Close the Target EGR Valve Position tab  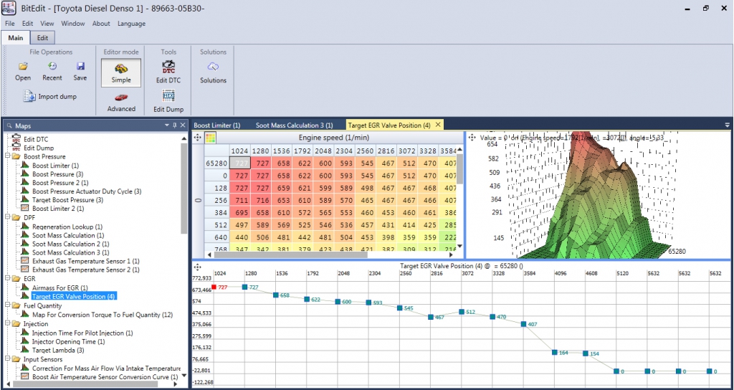coord(438,125)
